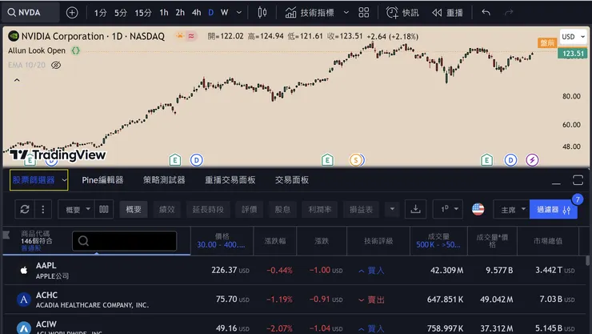Switch to Pine編輯器 tab
This screenshot has width=592, height=334.
click(102, 180)
